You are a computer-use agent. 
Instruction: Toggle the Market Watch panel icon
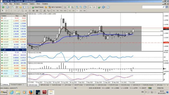click(x=13, y=7)
